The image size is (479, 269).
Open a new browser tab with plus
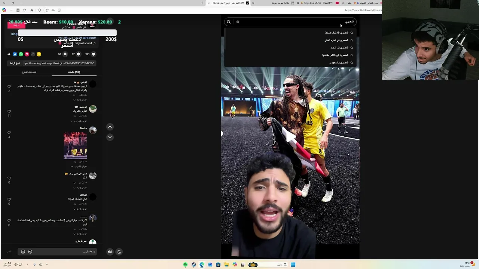(202, 3)
